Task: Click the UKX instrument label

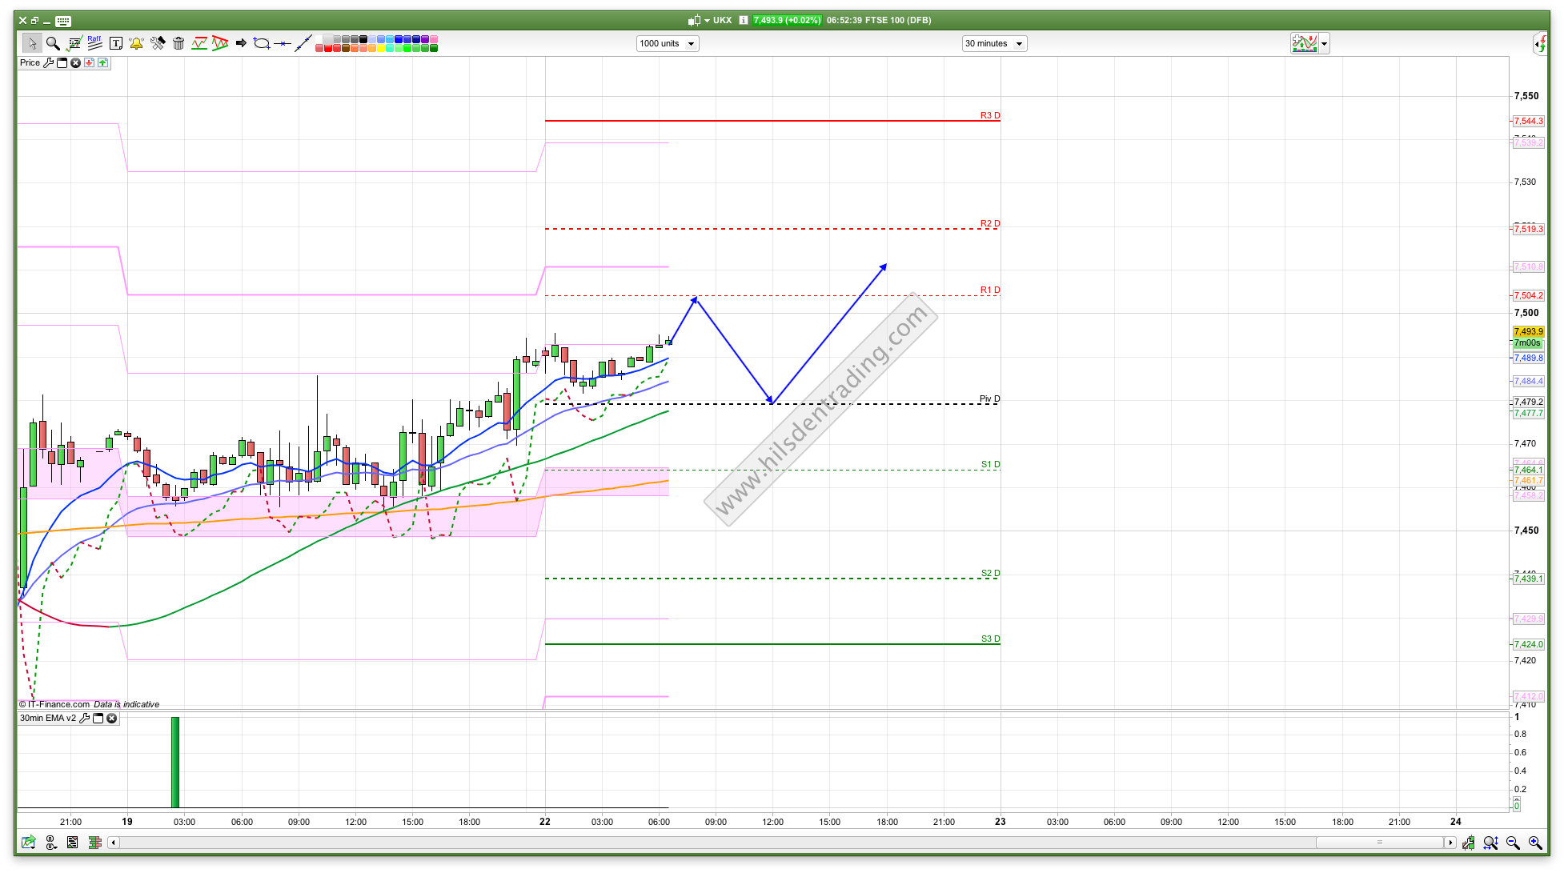Action: (x=722, y=20)
